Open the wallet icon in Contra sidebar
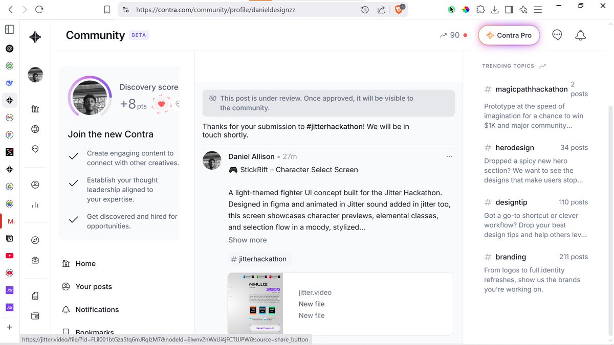614x345 pixels. click(x=35, y=316)
